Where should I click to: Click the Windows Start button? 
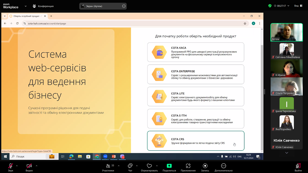pos(5,157)
